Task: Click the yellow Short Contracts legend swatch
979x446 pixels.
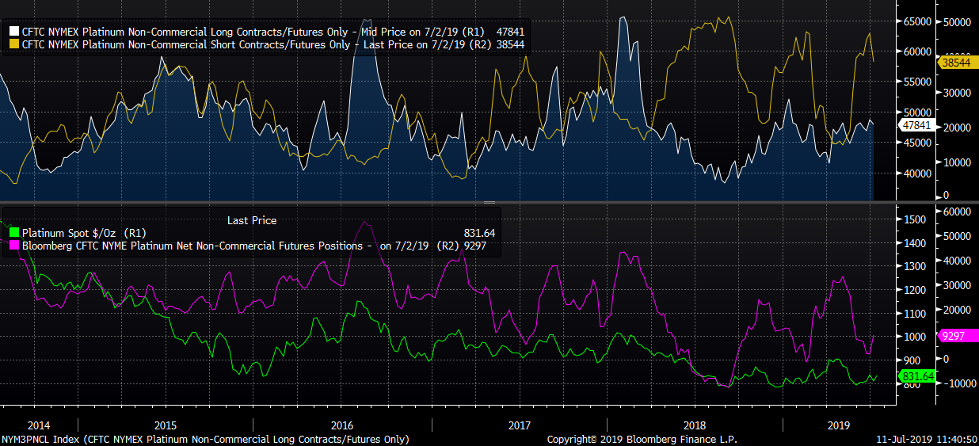Action: coord(13,45)
